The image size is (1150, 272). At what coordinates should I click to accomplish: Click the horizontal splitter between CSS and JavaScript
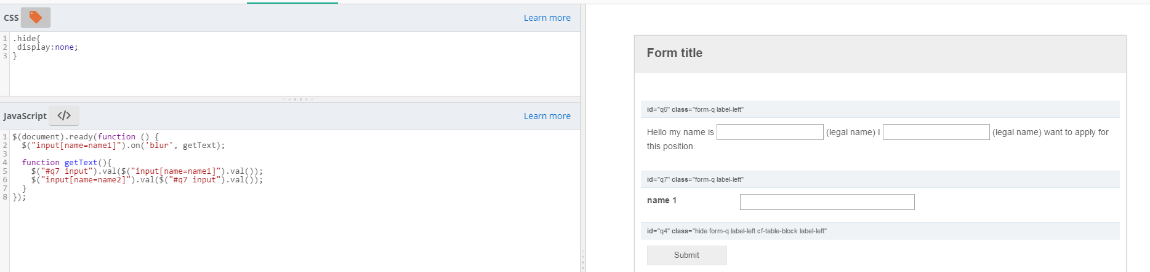(299, 99)
